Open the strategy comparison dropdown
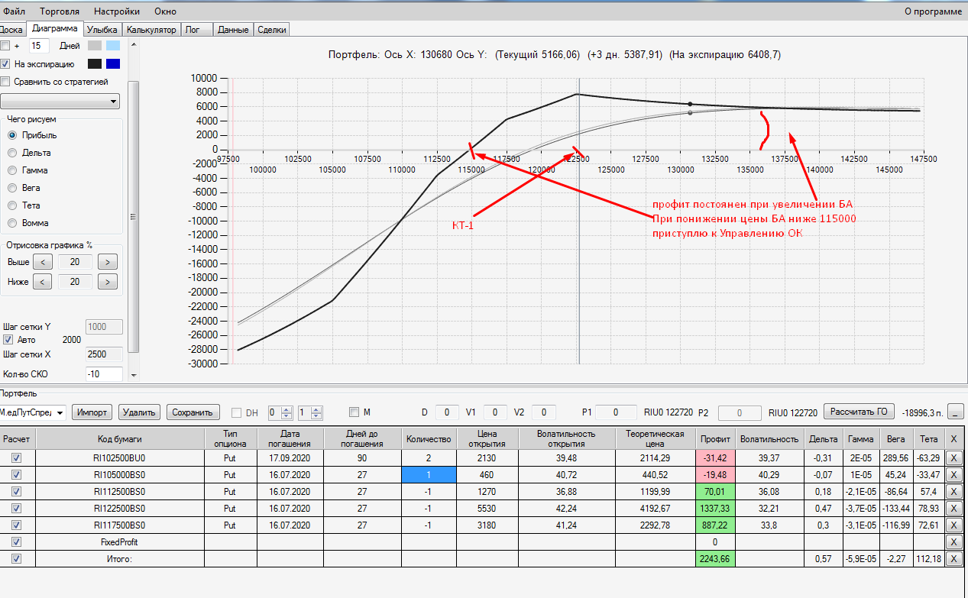The width and height of the screenshot is (968, 598). 60,101
